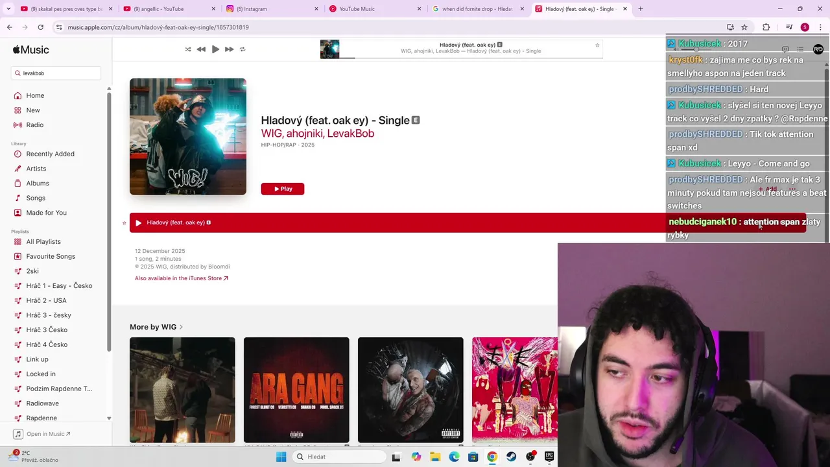The image size is (830, 467).
Task: Open Artists library section
Action: point(36,169)
